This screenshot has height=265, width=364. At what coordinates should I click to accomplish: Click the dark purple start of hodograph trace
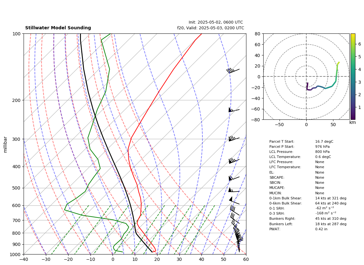(308, 83)
